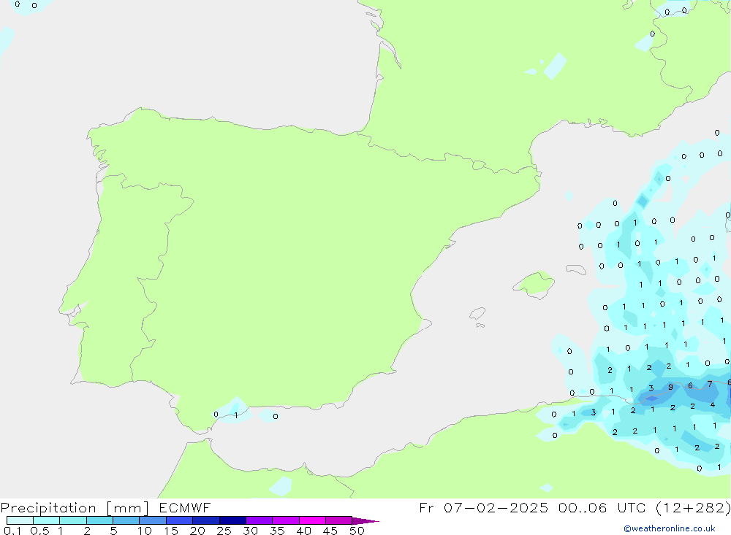Viewport: 731px width, 535px height.
Task: Click the "00..06 UTC" time range
Action: [x=596, y=508]
